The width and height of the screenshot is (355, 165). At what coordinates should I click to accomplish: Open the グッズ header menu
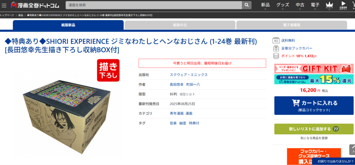pyautogui.click(x=283, y=6)
